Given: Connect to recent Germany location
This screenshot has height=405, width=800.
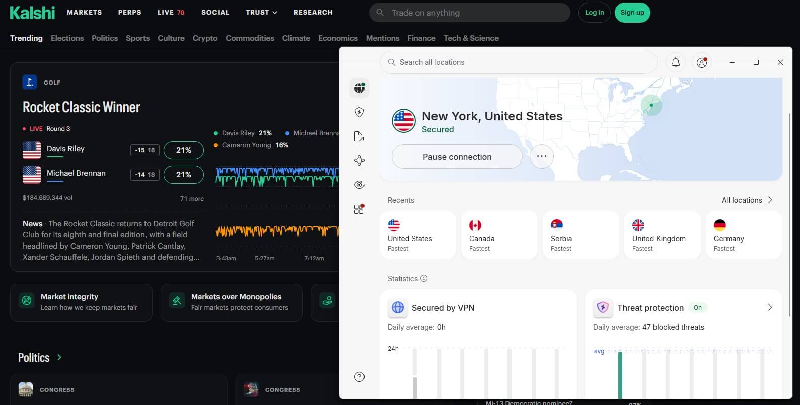Looking at the screenshot, I should pyautogui.click(x=744, y=235).
